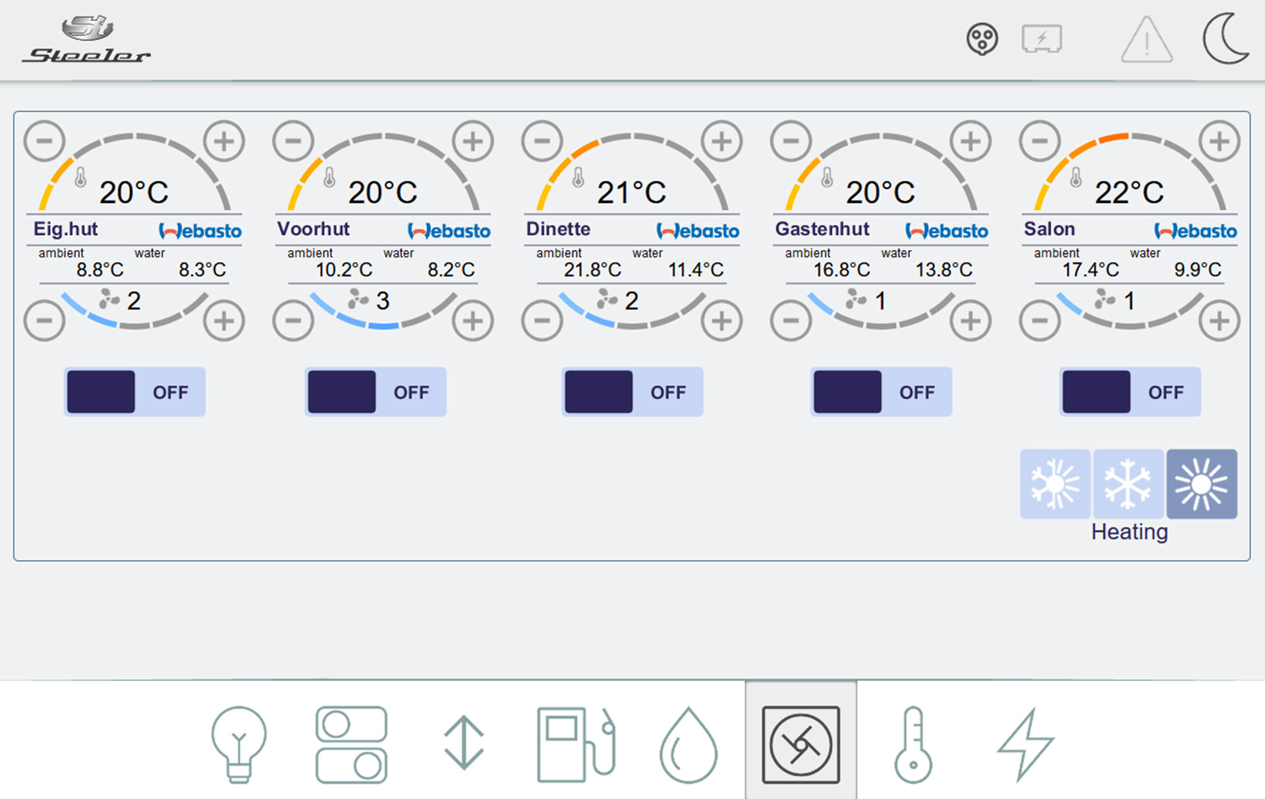Open the up-down arrows page icon
The image size is (1265, 799).
(x=464, y=743)
